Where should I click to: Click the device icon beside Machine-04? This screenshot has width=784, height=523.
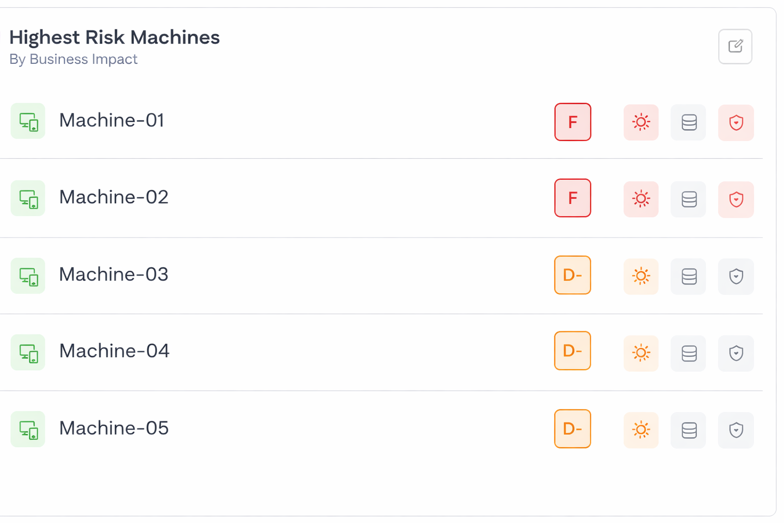[28, 352]
